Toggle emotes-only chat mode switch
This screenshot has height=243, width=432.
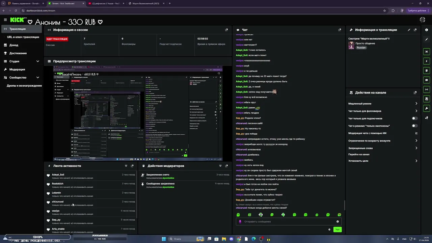tap(415, 126)
